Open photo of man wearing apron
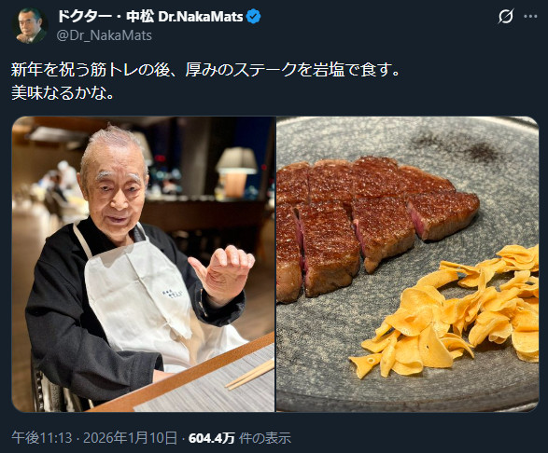This screenshot has height=453, width=548. [143, 264]
